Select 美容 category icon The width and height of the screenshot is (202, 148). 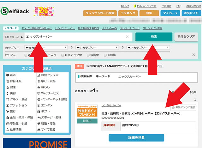coord(8,94)
